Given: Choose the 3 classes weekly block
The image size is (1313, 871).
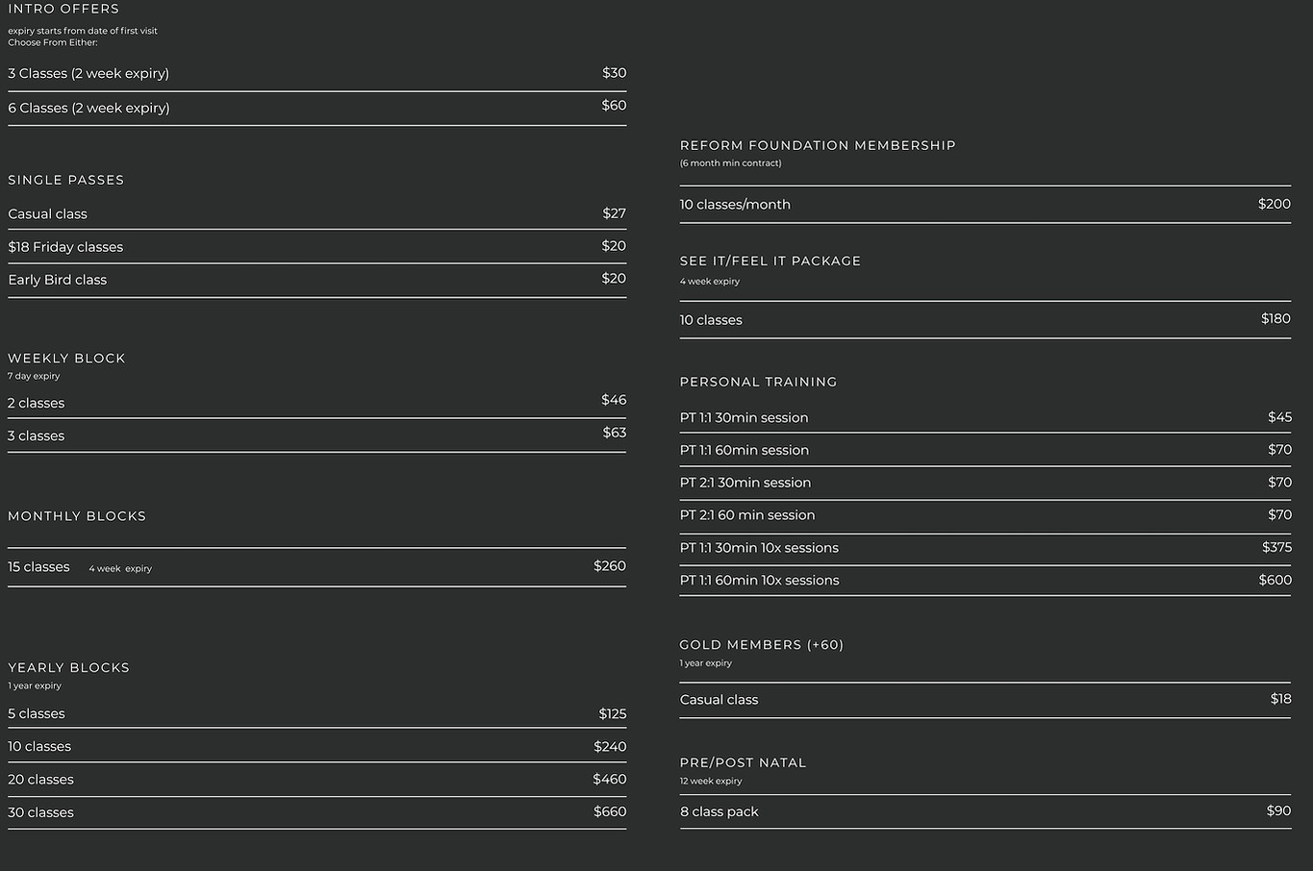Looking at the screenshot, I should (x=317, y=435).
